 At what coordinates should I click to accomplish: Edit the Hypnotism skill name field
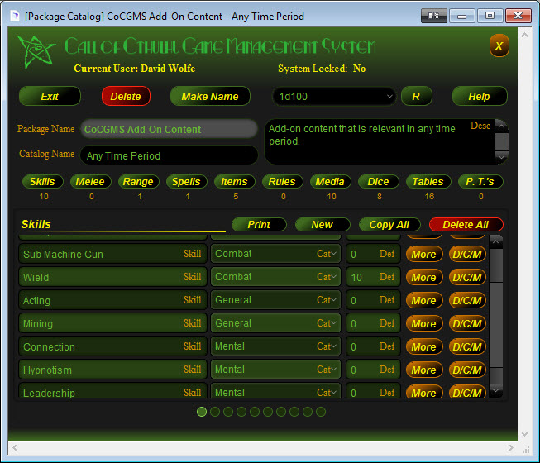coord(112,370)
